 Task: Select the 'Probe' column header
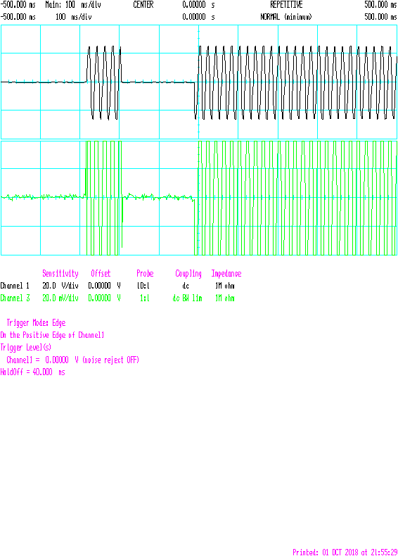pos(145,273)
